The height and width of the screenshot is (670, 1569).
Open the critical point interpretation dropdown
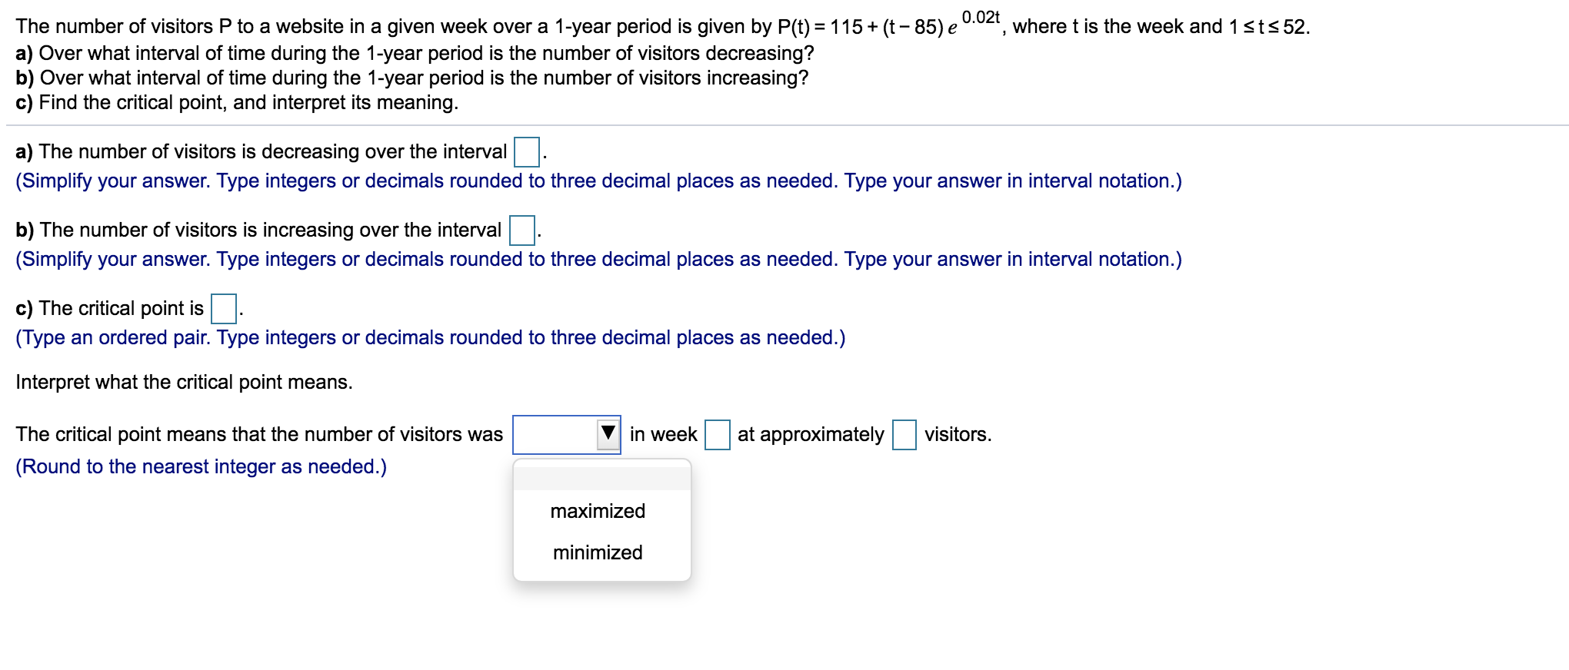click(x=567, y=434)
